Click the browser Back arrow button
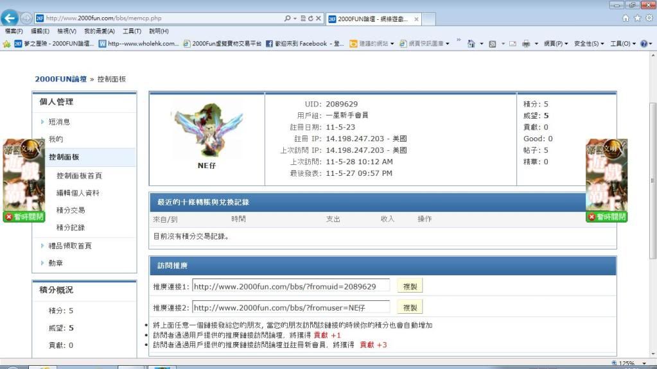The image size is (657, 369). coord(10,18)
